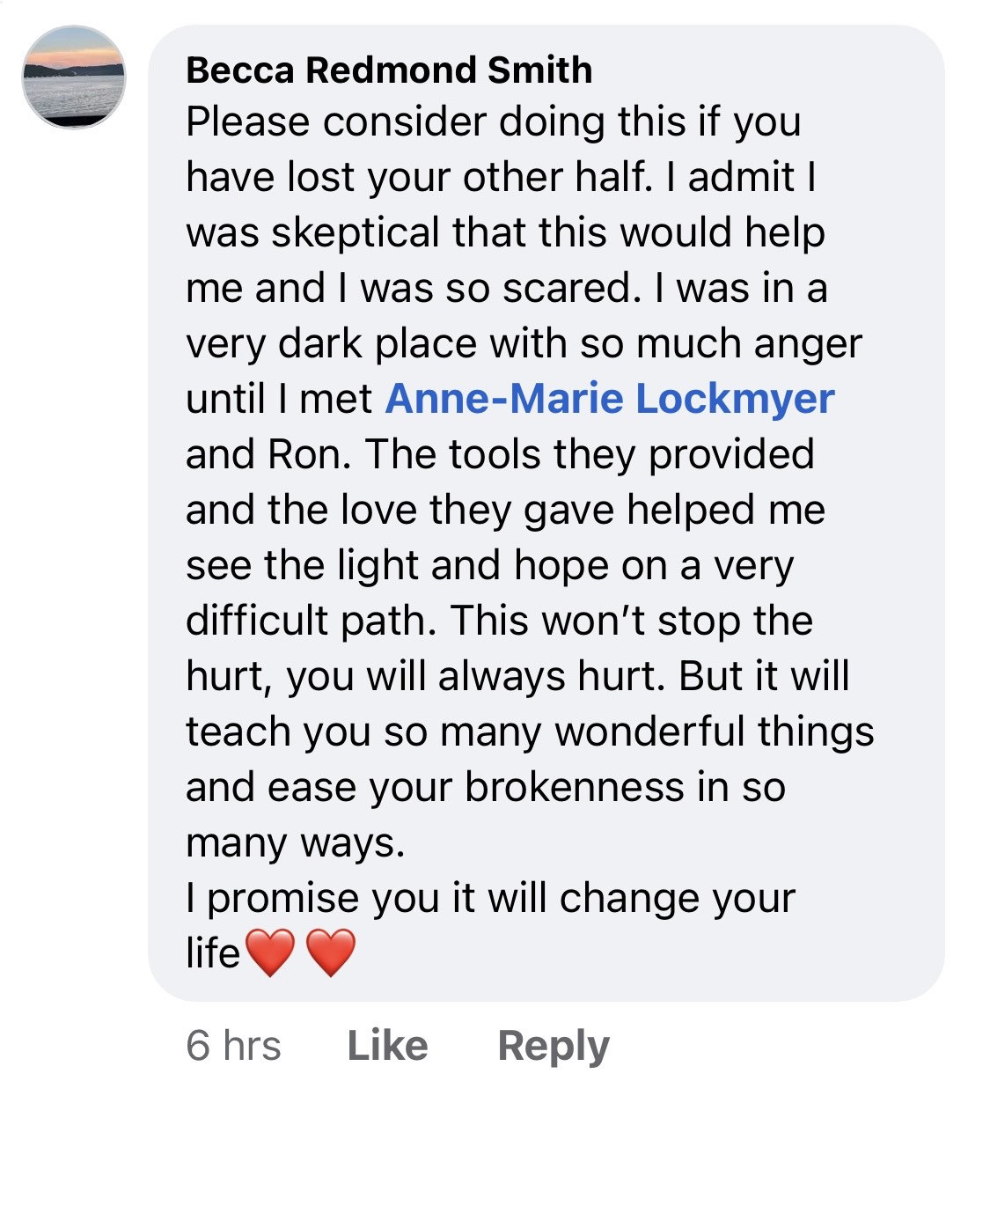Open Becca Redmond Smith's sunset profile picture
Image resolution: width=990 pixels, height=1206 pixels.
(x=74, y=77)
